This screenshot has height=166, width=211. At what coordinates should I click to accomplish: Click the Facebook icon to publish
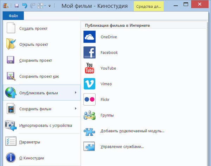pyautogui.click(x=89, y=53)
